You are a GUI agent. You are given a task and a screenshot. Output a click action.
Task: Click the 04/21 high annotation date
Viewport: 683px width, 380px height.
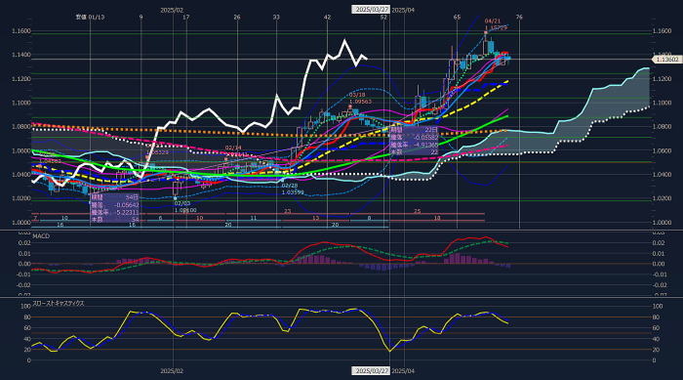pos(493,21)
